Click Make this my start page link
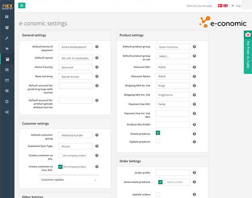Viewport: 252px width, 198px height. 199,6
